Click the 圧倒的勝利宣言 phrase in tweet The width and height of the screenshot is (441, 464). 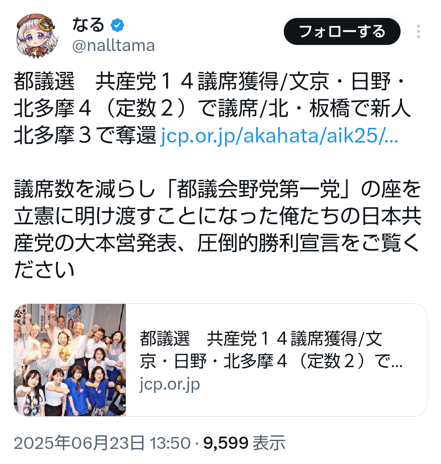point(268,243)
